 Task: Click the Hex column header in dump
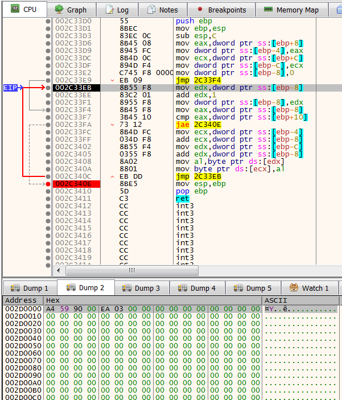[x=153, y=300]
